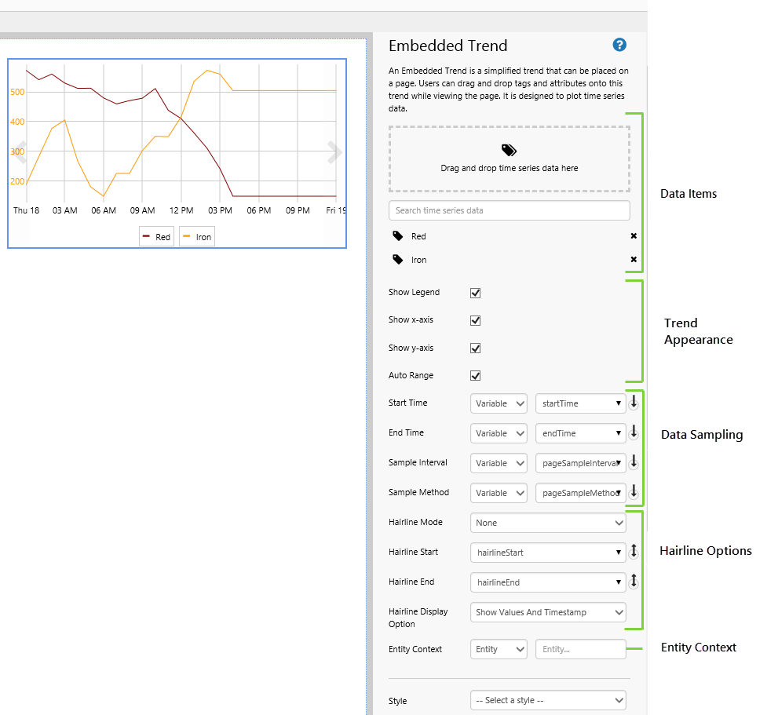Remove the Red data item
Screen dimensions: 767x715
[634, 235]
